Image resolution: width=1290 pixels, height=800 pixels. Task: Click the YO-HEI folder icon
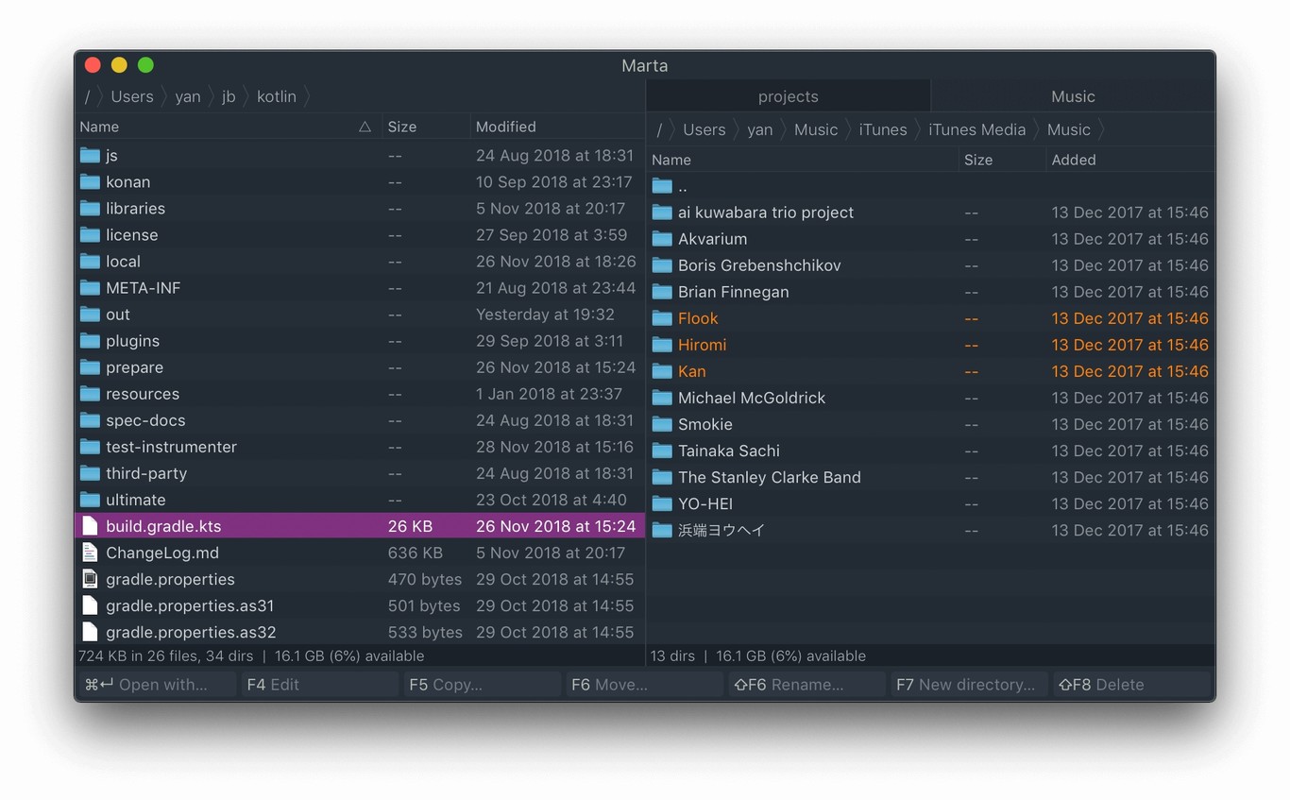662,503
